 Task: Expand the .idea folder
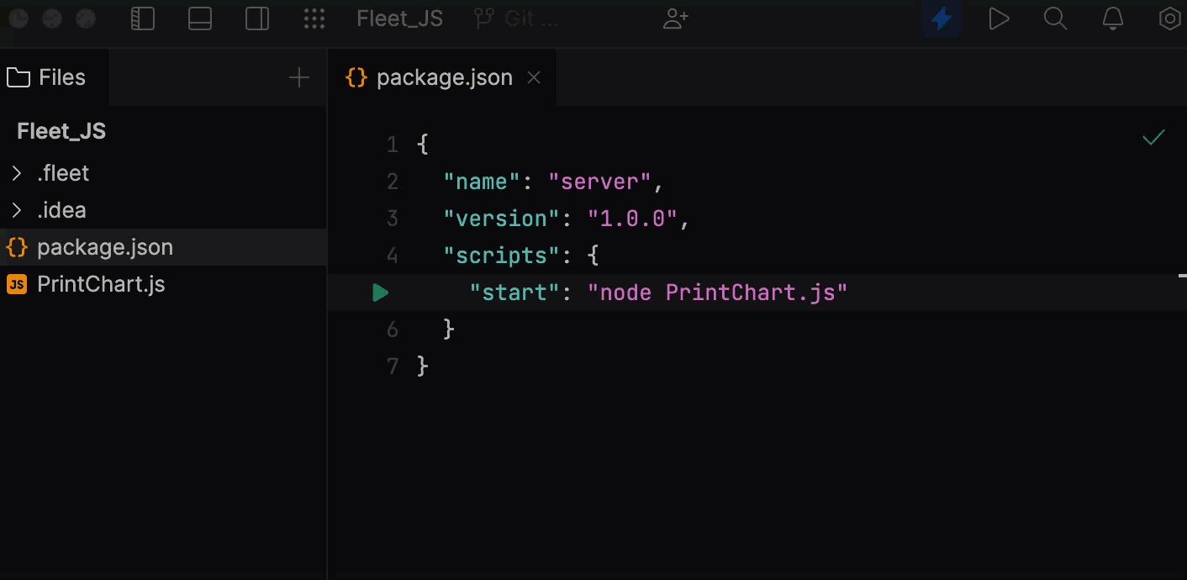(16, 209)
